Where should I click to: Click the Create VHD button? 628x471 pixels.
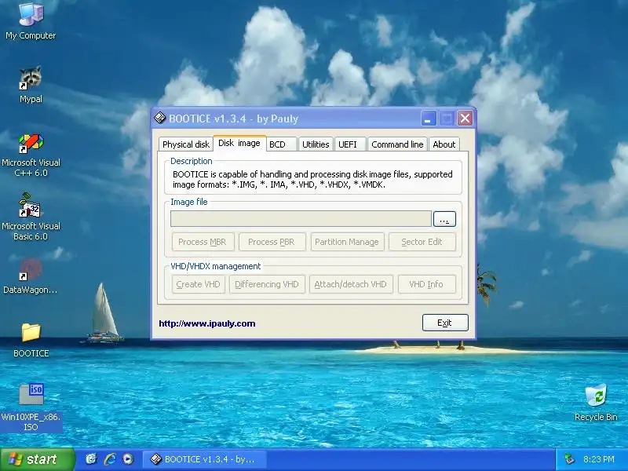199,284
